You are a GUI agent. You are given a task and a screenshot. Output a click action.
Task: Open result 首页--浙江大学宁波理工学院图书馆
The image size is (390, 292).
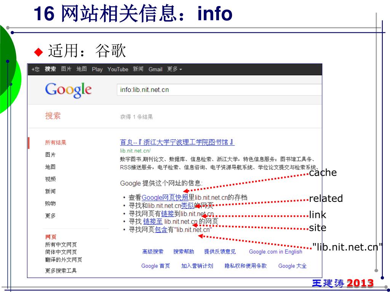point(177,142)
